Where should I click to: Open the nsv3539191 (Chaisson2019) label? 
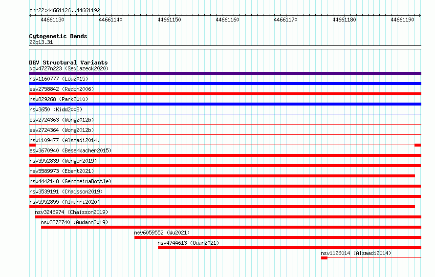point(66,192)
